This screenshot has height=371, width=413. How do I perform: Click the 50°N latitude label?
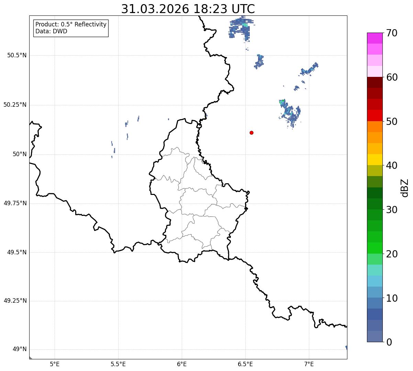[x=20, y=154]
